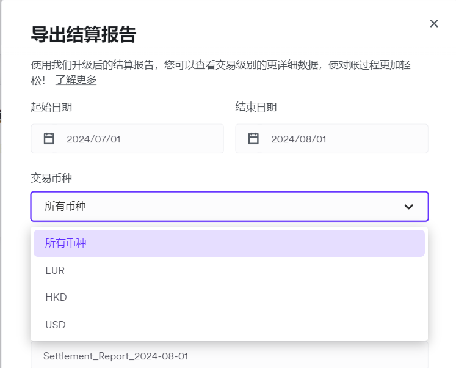Collapse the currency list via chevron arrow
Screen dimensions: 456x368
point(409,207)
